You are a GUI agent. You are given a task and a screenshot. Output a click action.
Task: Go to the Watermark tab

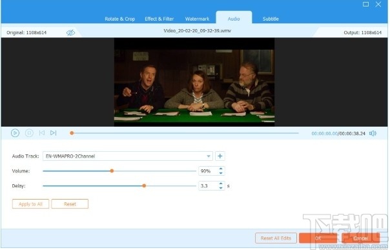click(197, 19)
